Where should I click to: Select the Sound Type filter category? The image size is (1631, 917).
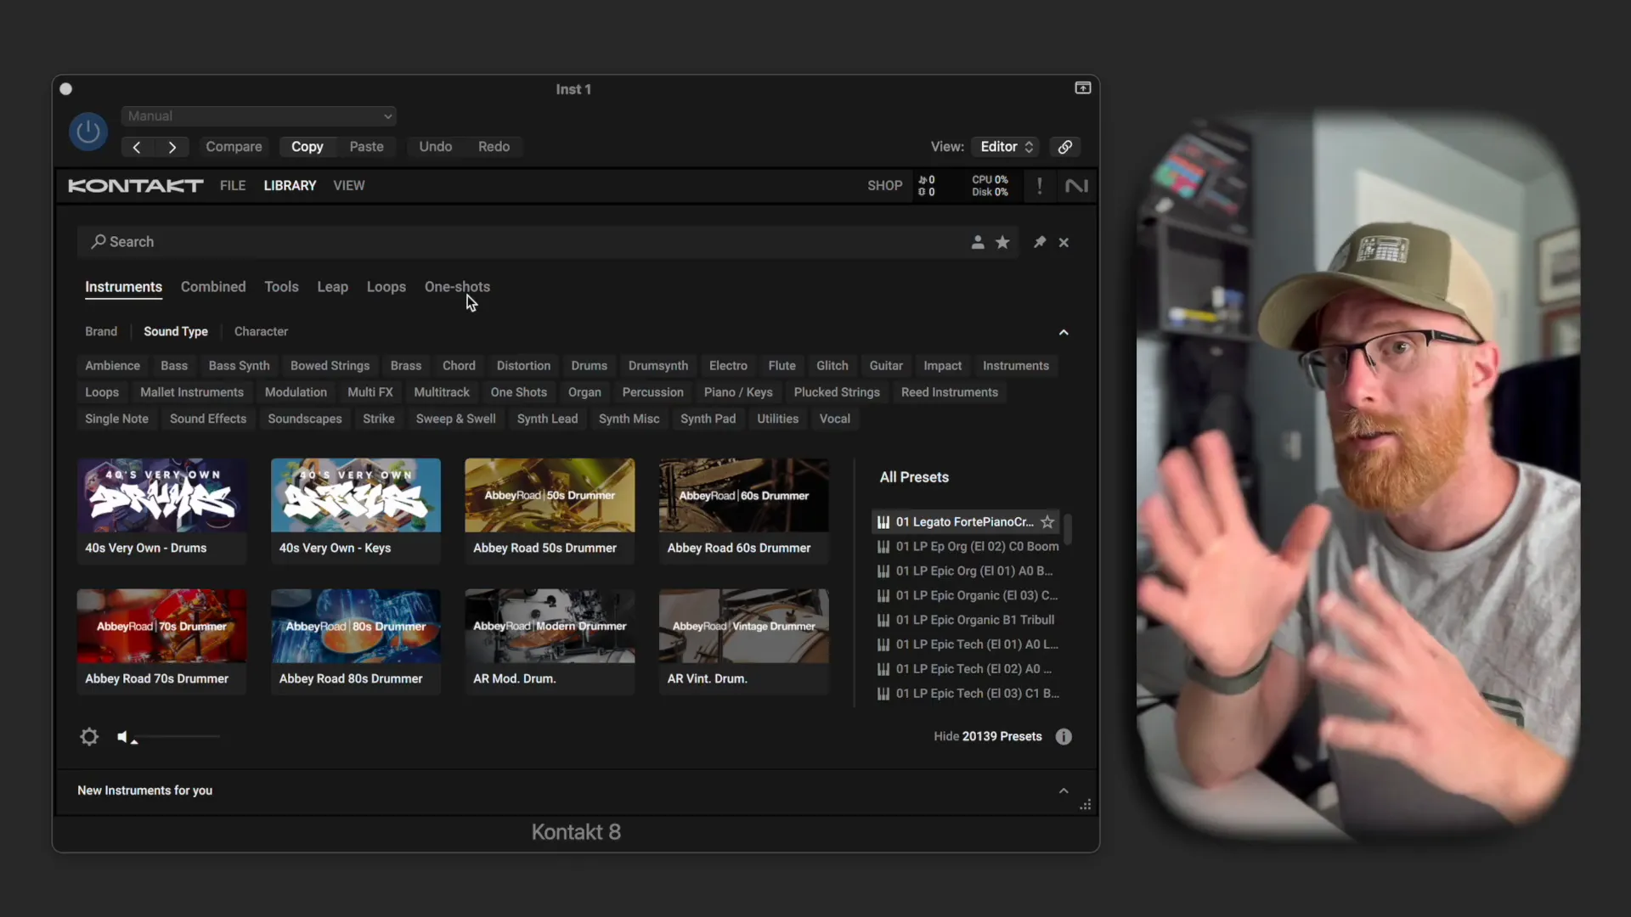pos(176,331)
